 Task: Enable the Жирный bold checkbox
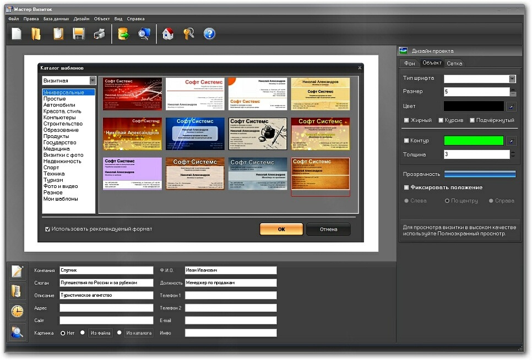click(406, 120)
